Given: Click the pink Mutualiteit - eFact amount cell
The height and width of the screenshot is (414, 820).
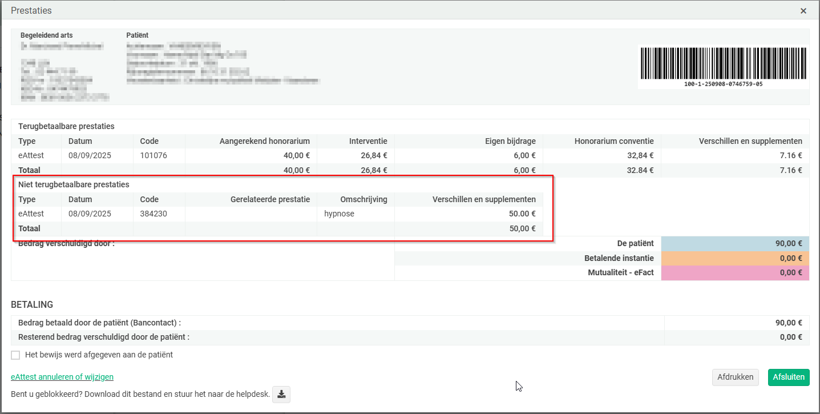Looking at the screenshot, I should point(735,273).
